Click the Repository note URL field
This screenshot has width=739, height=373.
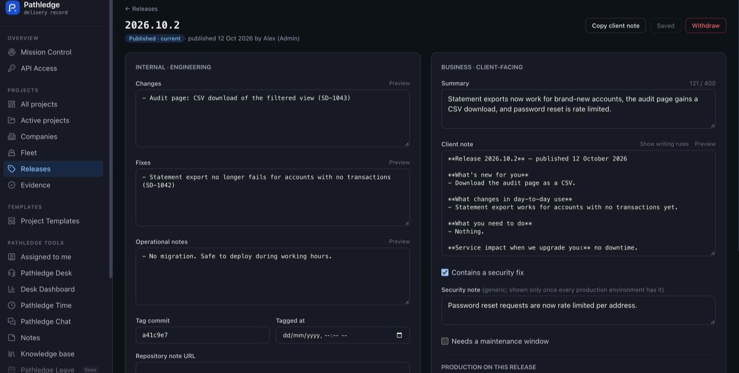click(x=273, y=367)
